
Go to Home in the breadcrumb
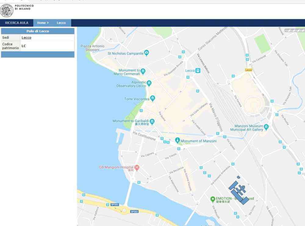click(43, 23)
